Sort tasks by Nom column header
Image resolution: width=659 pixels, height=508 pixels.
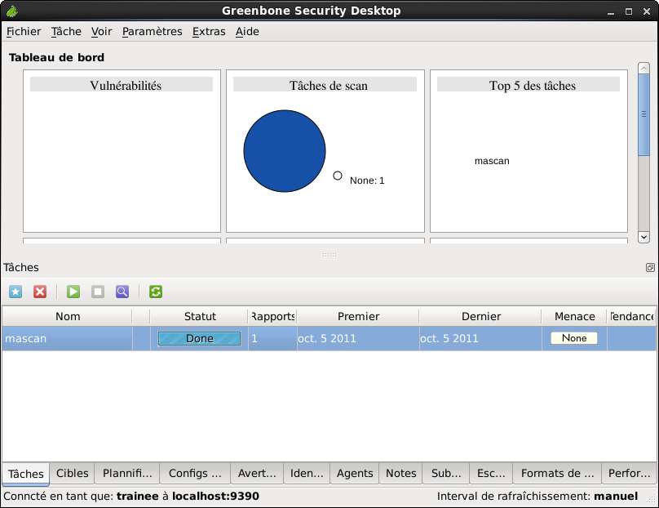tap(68, 317)
